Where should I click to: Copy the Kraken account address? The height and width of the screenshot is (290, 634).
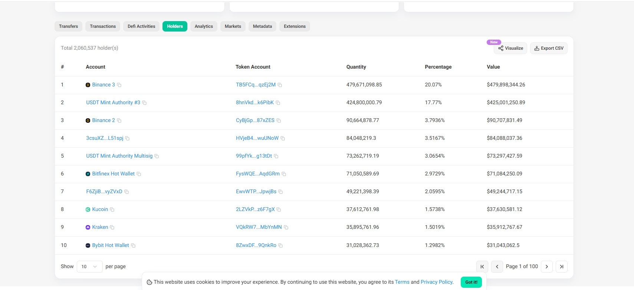[112, 227]
